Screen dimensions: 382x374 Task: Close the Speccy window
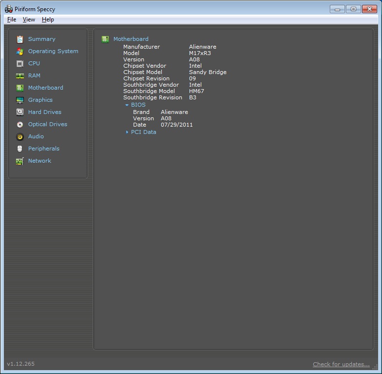pos(369,9)
